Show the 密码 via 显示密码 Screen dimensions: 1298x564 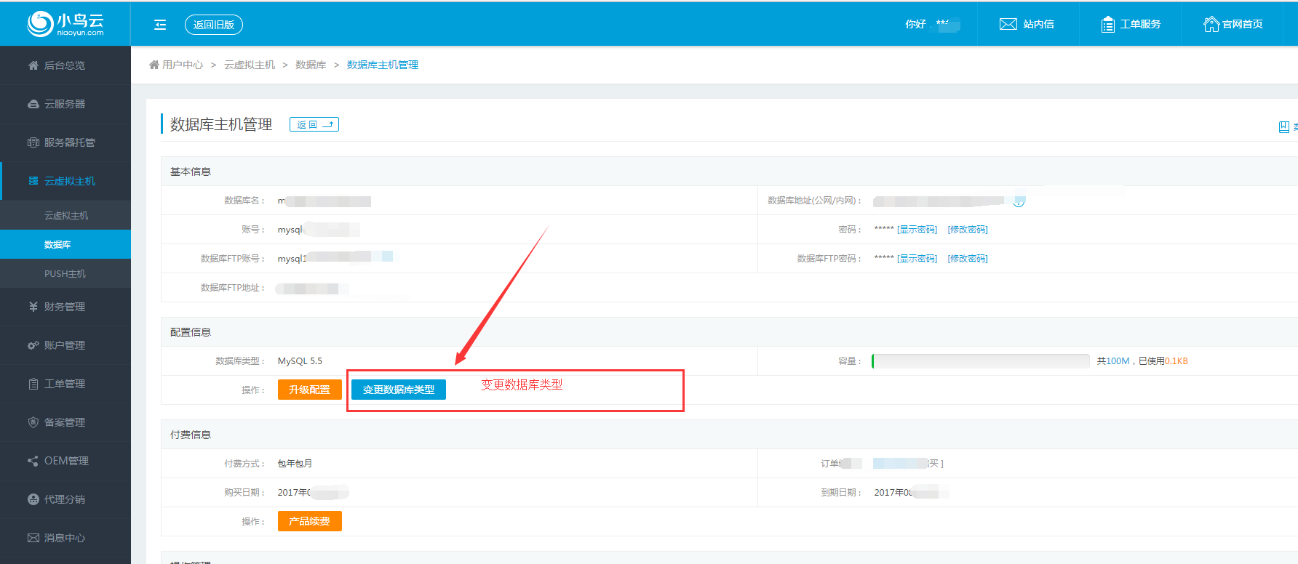pos(917,229)
